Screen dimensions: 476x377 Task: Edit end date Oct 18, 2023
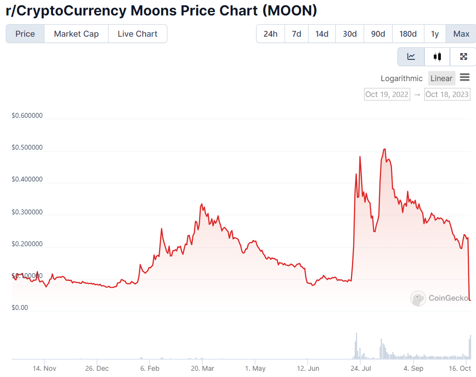447,94
